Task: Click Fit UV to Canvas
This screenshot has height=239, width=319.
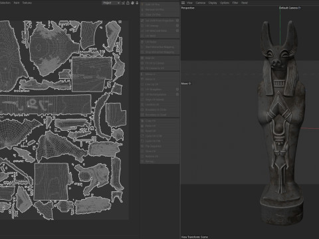Action: 159,63
